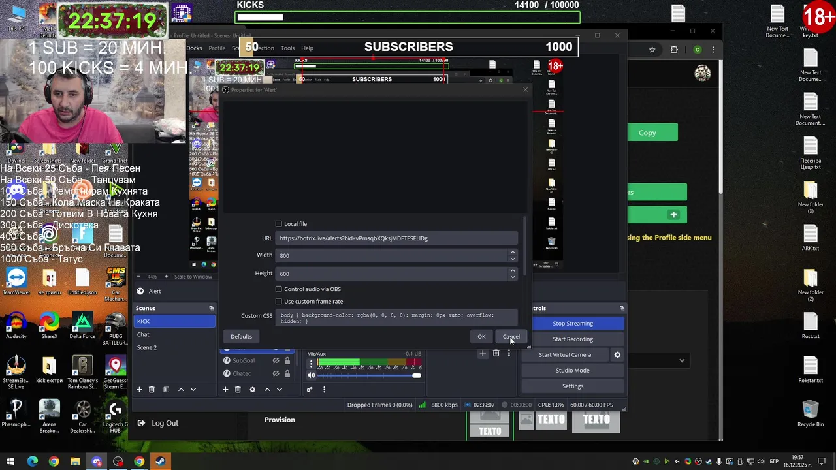
Task: Add a new scene with the plus icon
Action: (x=139, y=390)
